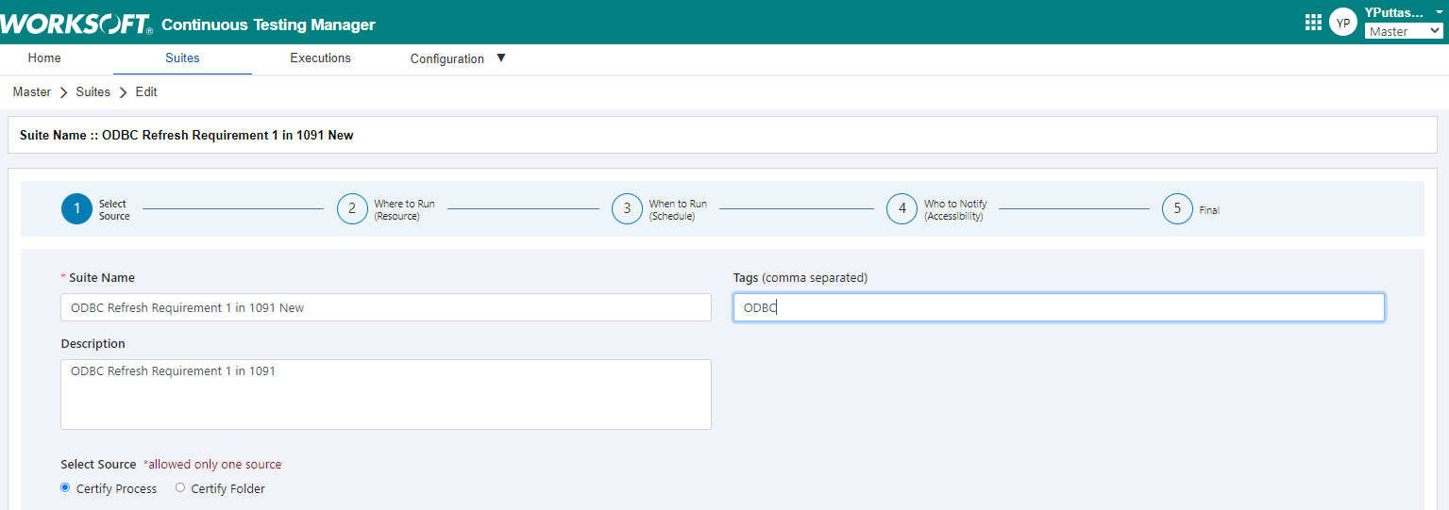Click the Worksoft logo
Viewport: 1449px width, 510px height.
[x=76, y=25]
